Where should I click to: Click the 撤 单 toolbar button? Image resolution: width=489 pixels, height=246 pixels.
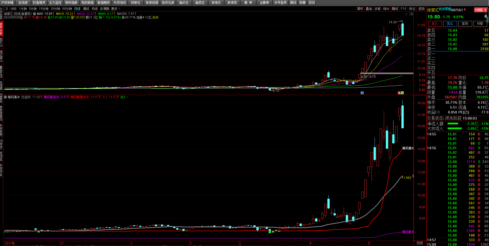pyautogui.click(x=248, y=3)
